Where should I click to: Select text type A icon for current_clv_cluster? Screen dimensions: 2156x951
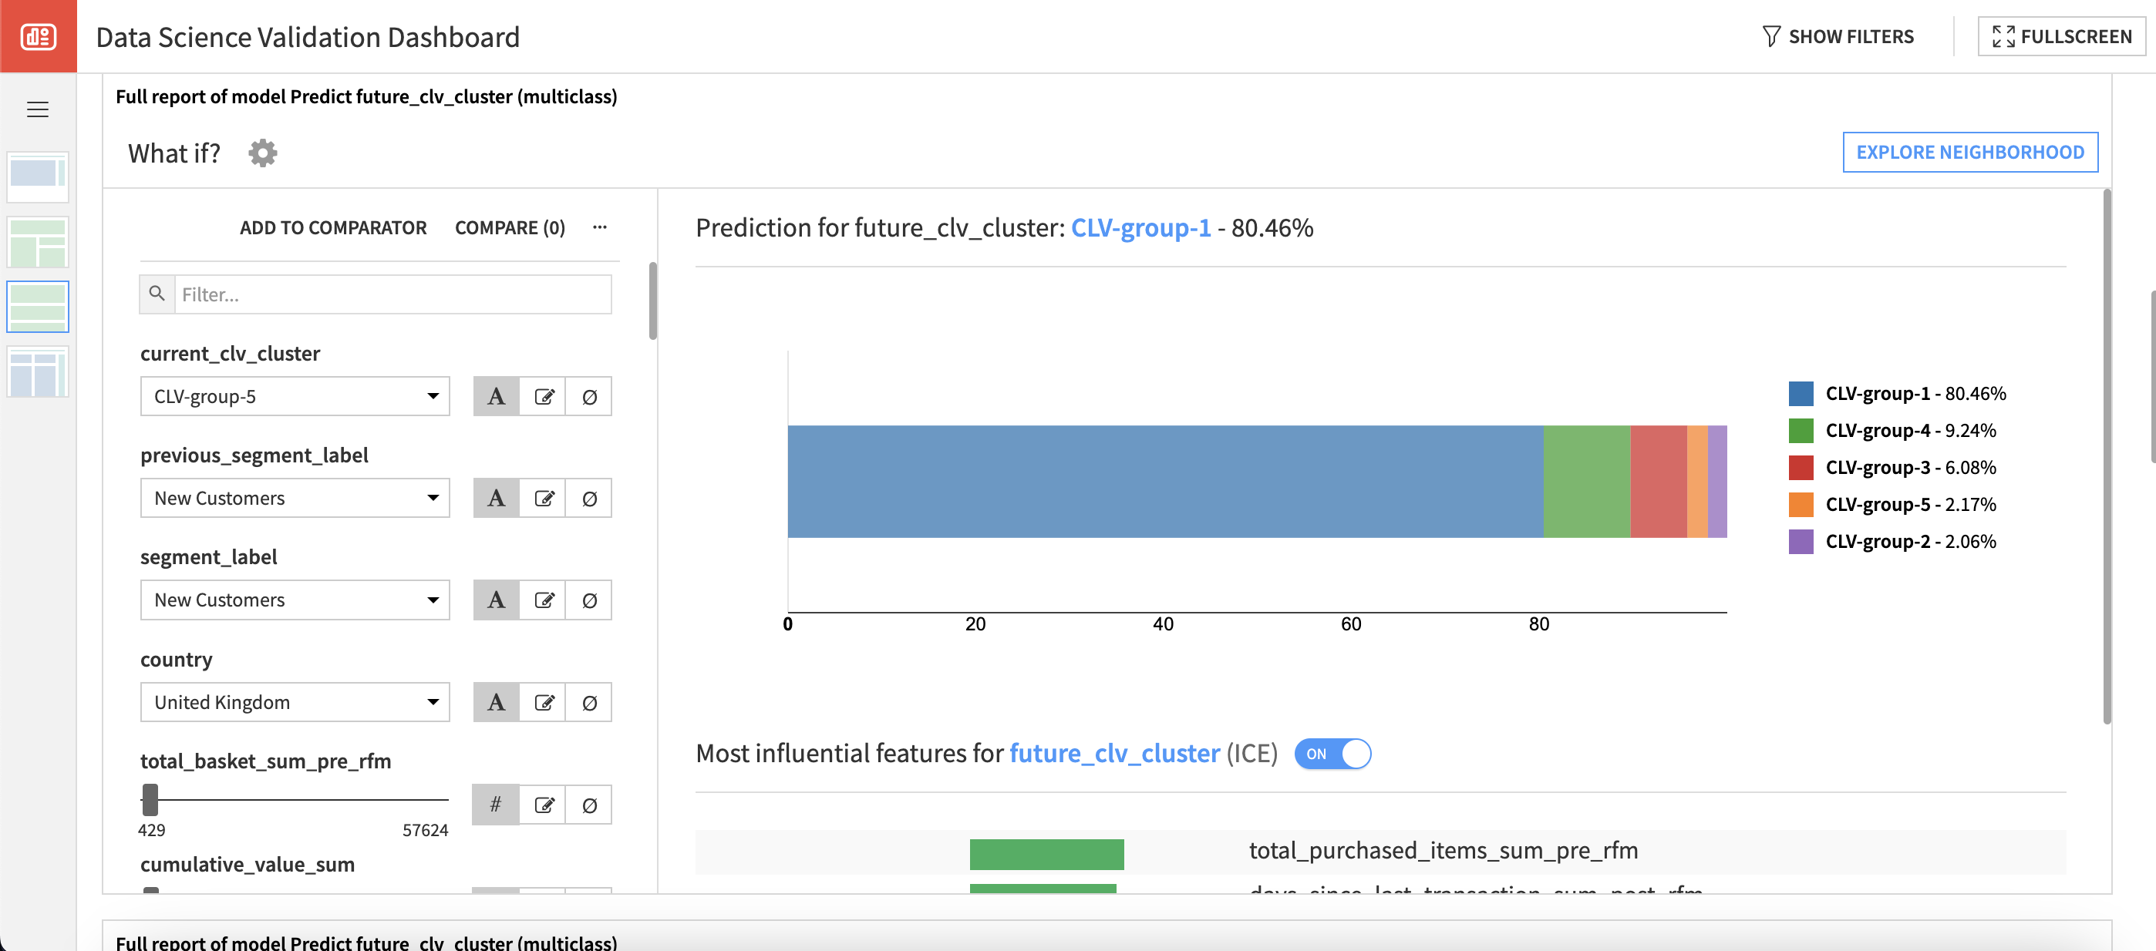pos(497,396)
